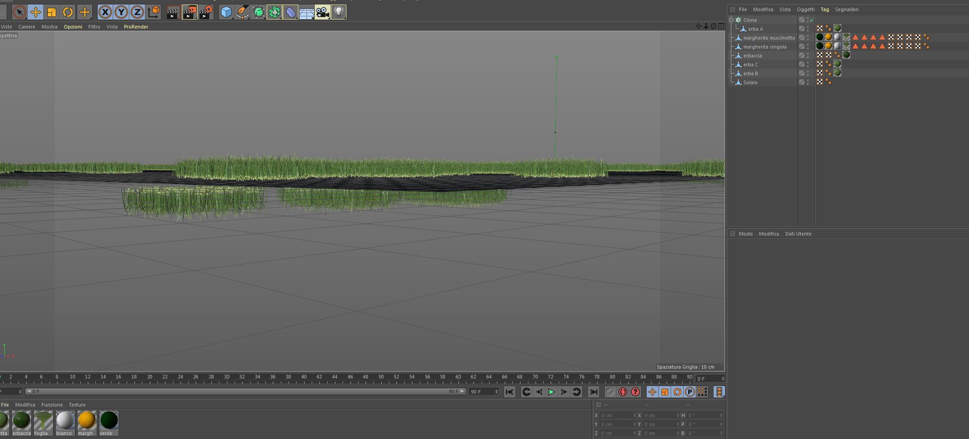This screenshot has width=969, height=439.
Task: Select the verde dark green material
Action: 109,423
